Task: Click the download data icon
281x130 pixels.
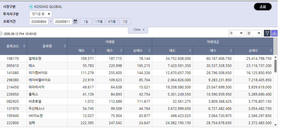Action: click(274, 33)
